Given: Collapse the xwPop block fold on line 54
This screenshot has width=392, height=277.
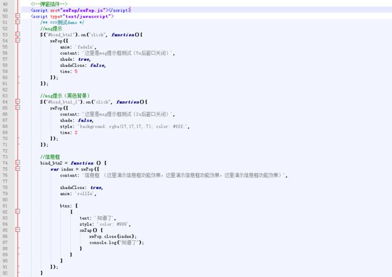Looking at the screenshot, I should [17, 40].
